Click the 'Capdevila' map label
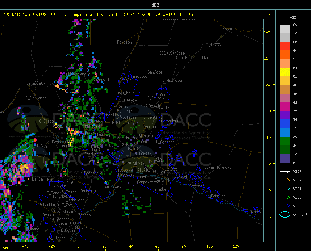The width and height of the screenshot is (311, 251). pyautogui.click(x=102, y=80)
